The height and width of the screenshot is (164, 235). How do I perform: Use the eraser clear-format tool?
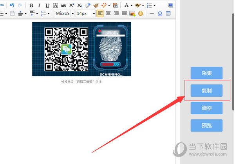tap(88, 5)
